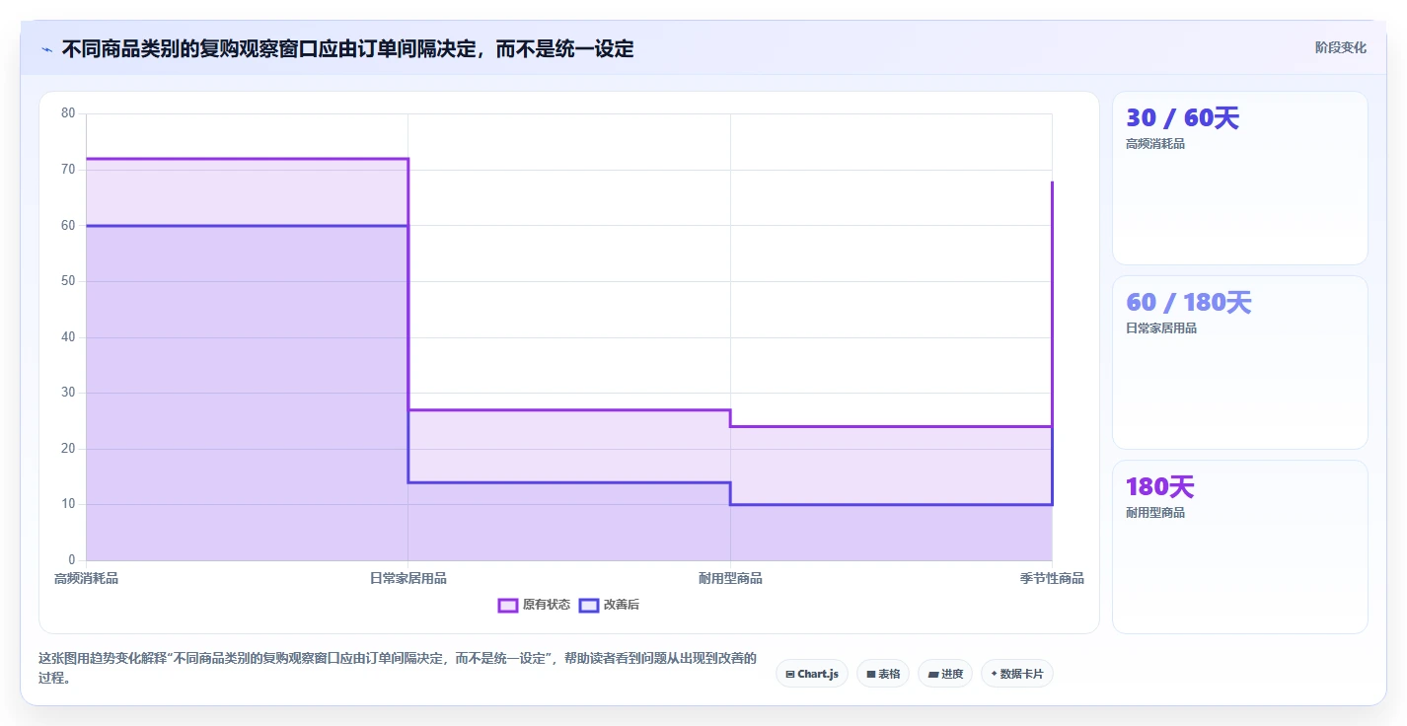Select the 数据卡片 tag
This screenshot has height=726, width=1407.
point(1017,674)
